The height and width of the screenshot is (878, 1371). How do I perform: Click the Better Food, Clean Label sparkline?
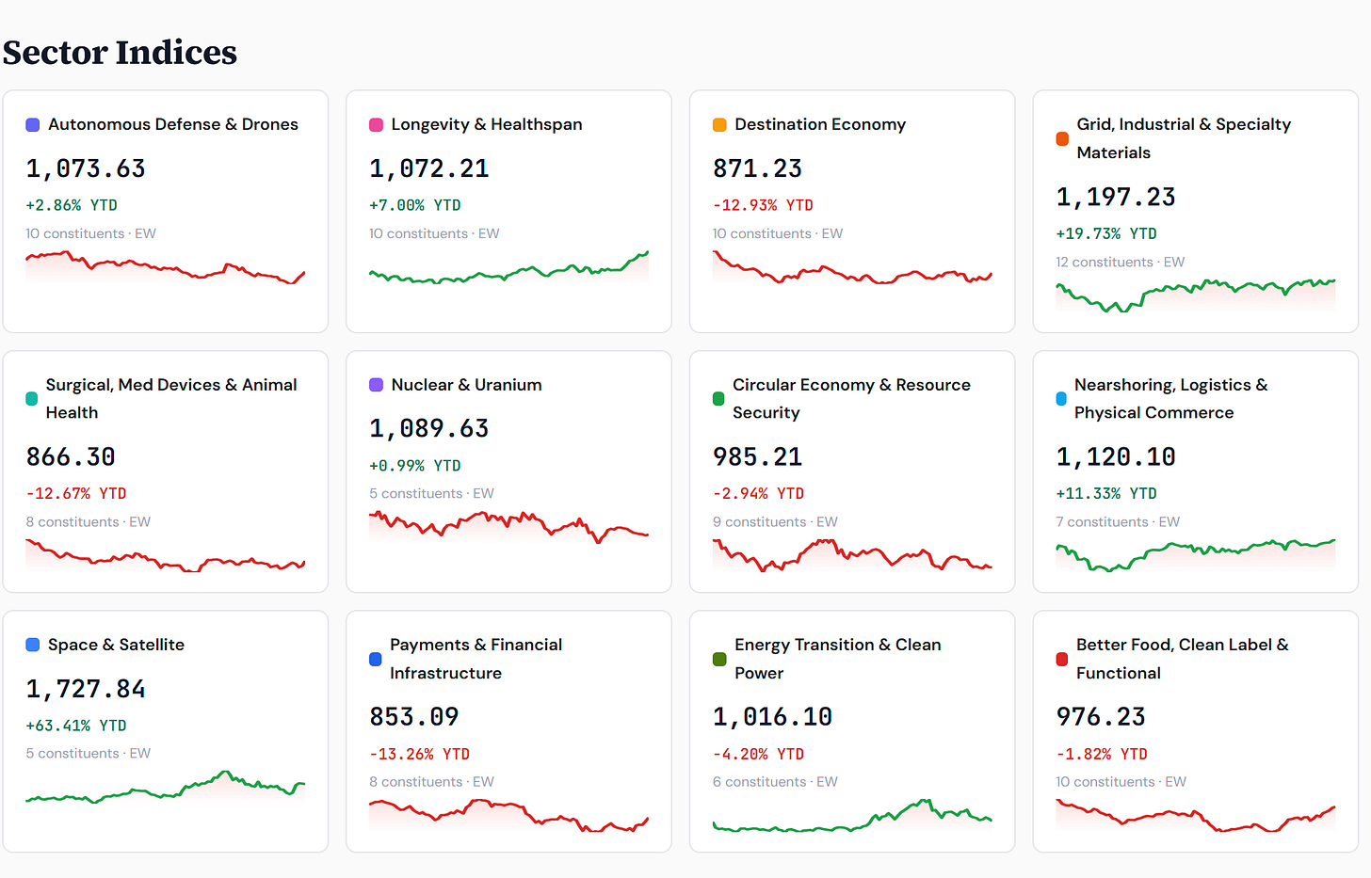(x=1196, y=815)
